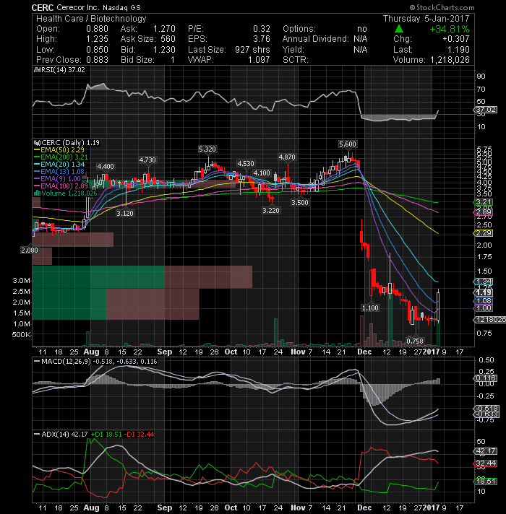Viewport: 506px width, 514px height.
Task: Click the RSI(14) indicator line icon
Action: pos(37,70)
